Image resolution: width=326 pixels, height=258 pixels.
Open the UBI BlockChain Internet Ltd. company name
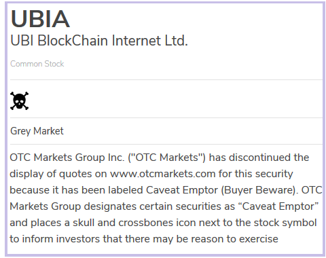click(99, 41)
